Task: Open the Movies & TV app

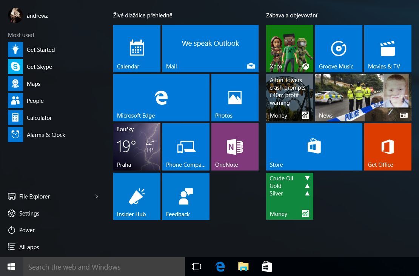Action: [x=387, y=48]
